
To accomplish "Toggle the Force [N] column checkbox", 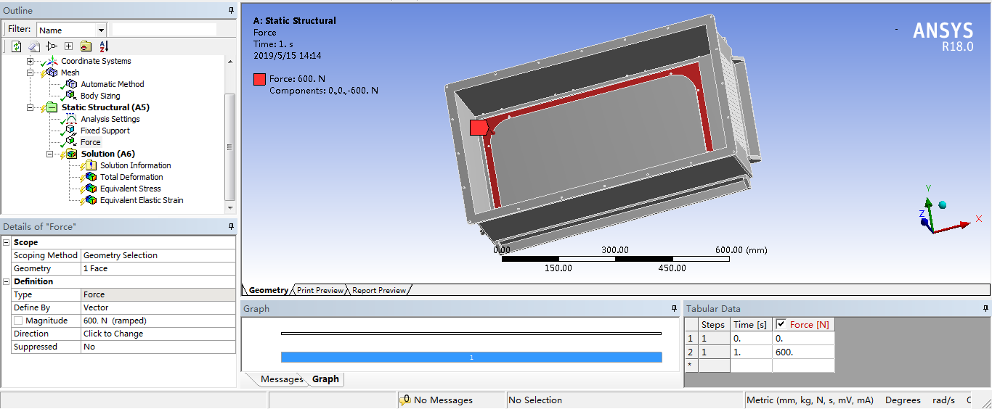I will pos(781,324).
